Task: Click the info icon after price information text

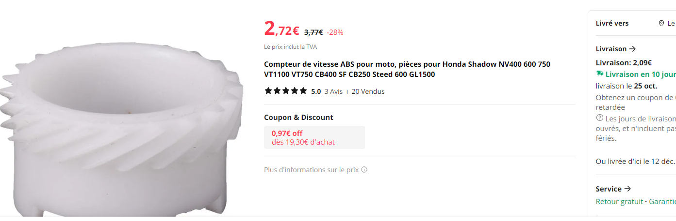Action: pos(364,170)
